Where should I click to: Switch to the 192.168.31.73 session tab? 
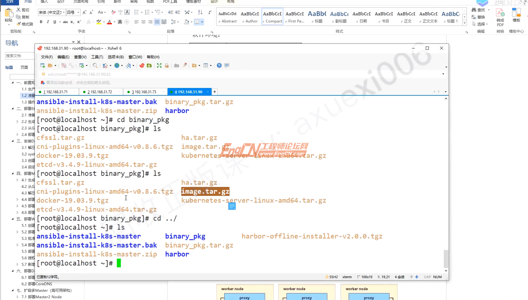(145, 92)
